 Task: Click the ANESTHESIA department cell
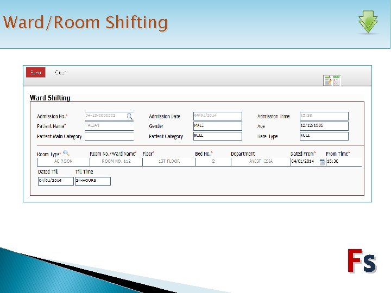[x=261, y=162]
